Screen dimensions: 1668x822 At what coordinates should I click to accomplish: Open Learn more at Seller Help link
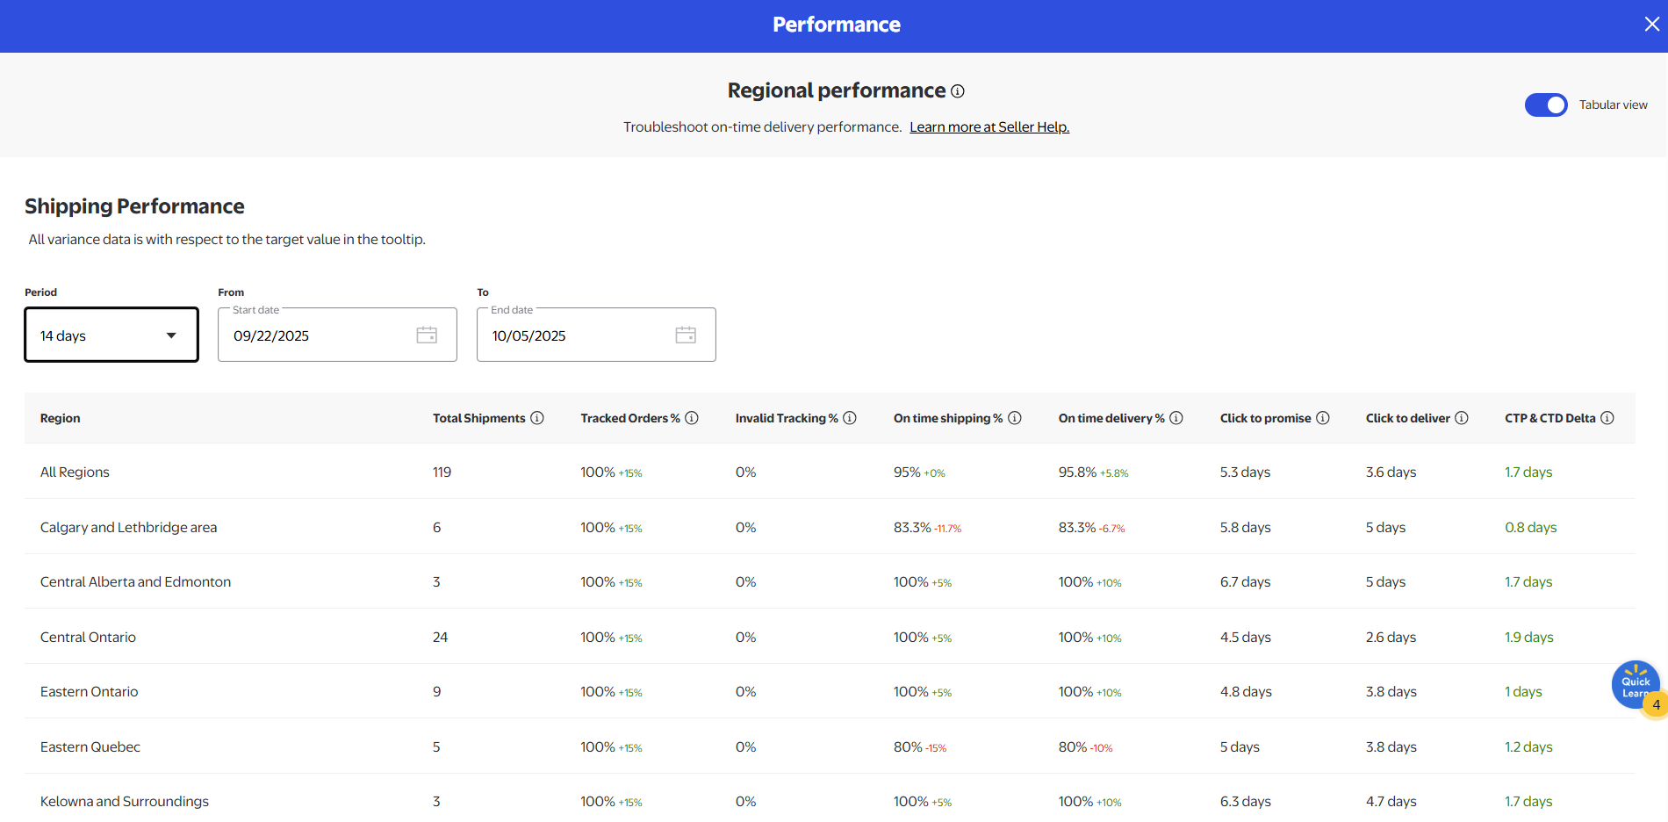989,127
